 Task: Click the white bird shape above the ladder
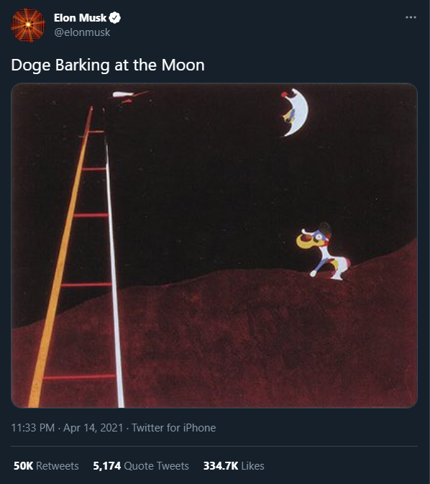tap(124, 94)
